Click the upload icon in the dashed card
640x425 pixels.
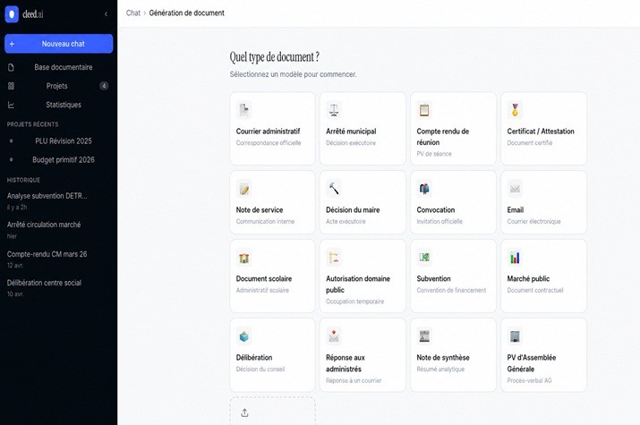(x=244, y=412)
